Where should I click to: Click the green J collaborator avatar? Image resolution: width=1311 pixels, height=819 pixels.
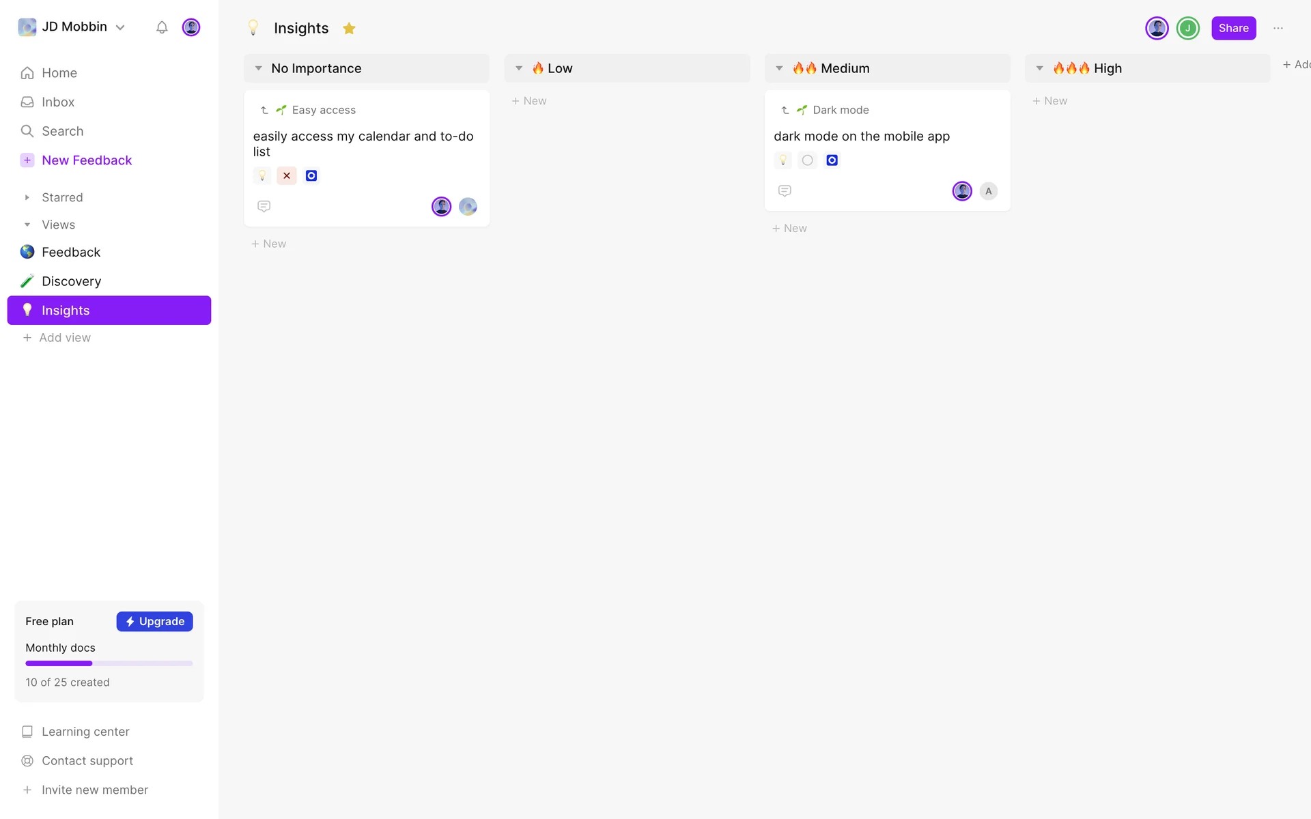click(1188, 28)
